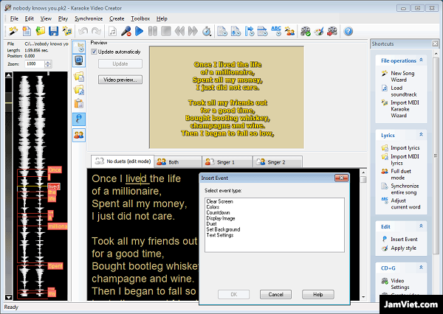Click the stopwatch timer toolbar icon

207,31
